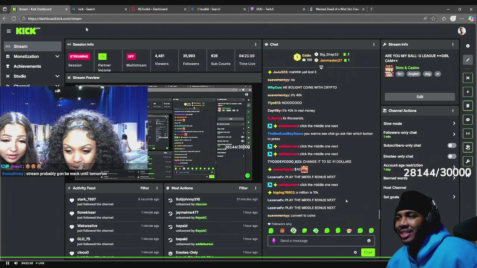Viewport: 477px width, 268px height.
Task: Open the hamburger menu beside Kick logo
Action: click(x=9, y=31)
